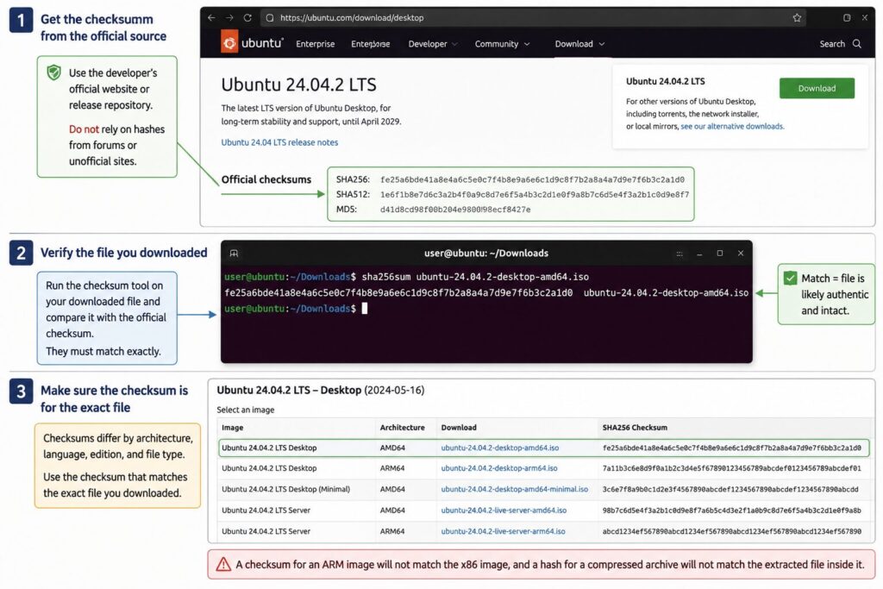Screen dimensions: 883x589
Task: Click the SHA256 Checksum column header
Action: [635, 428]
